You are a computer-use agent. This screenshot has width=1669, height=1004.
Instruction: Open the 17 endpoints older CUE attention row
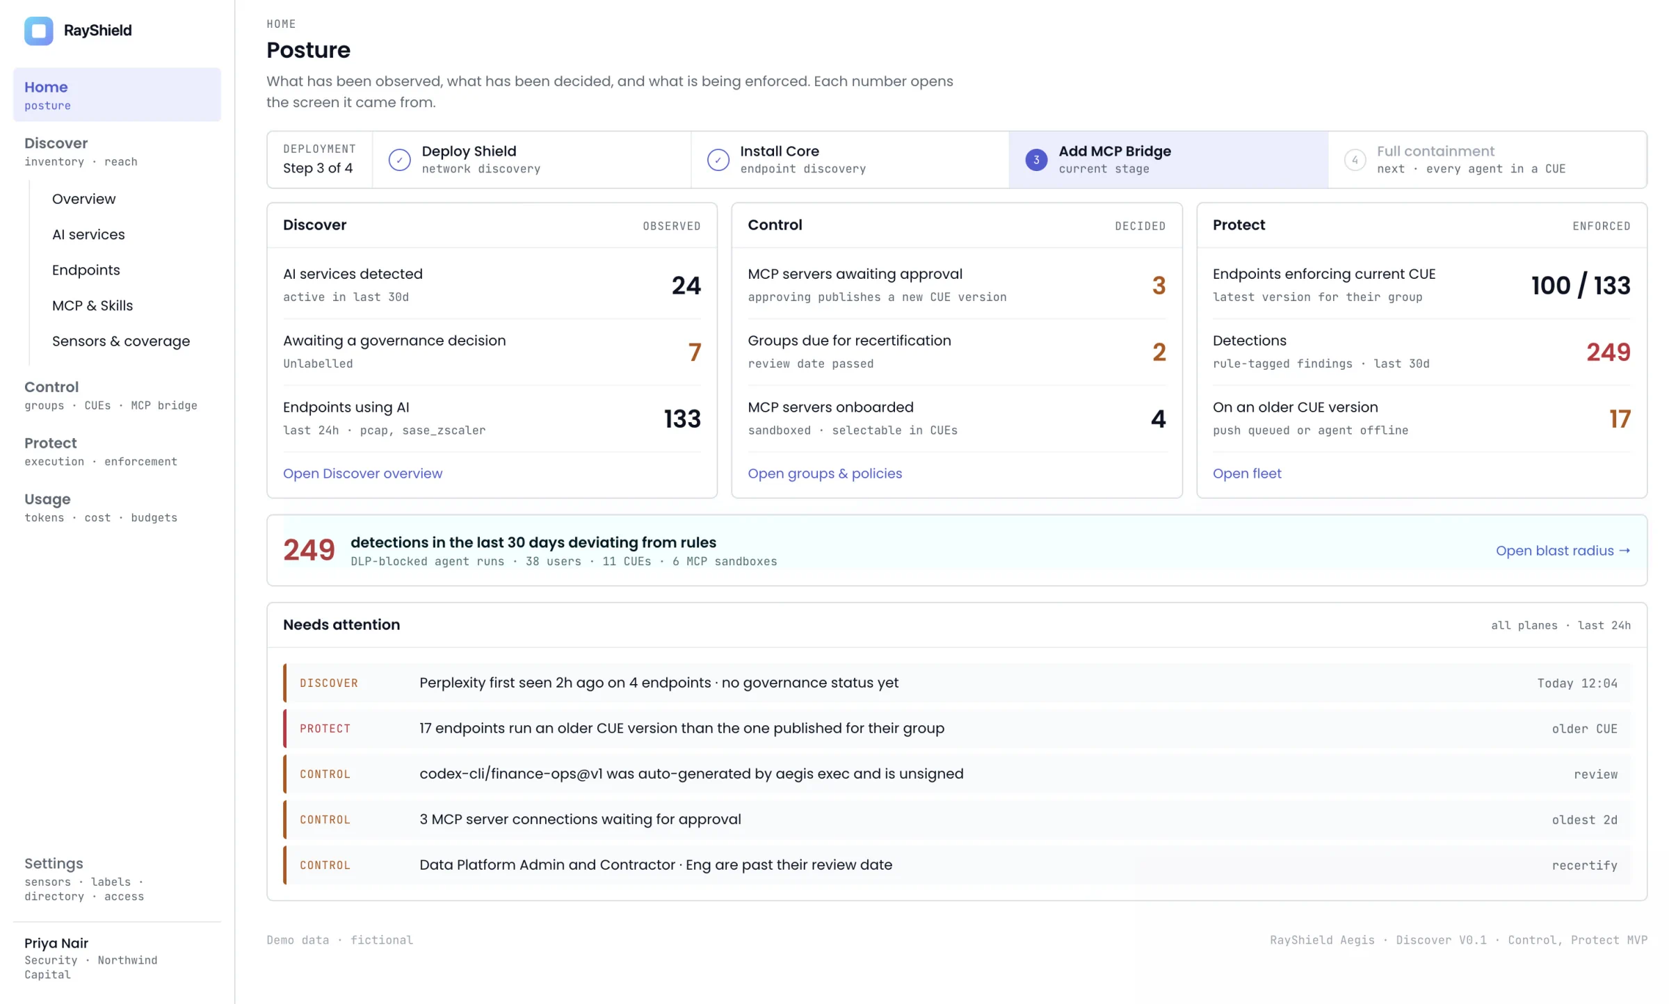point(957,729)
